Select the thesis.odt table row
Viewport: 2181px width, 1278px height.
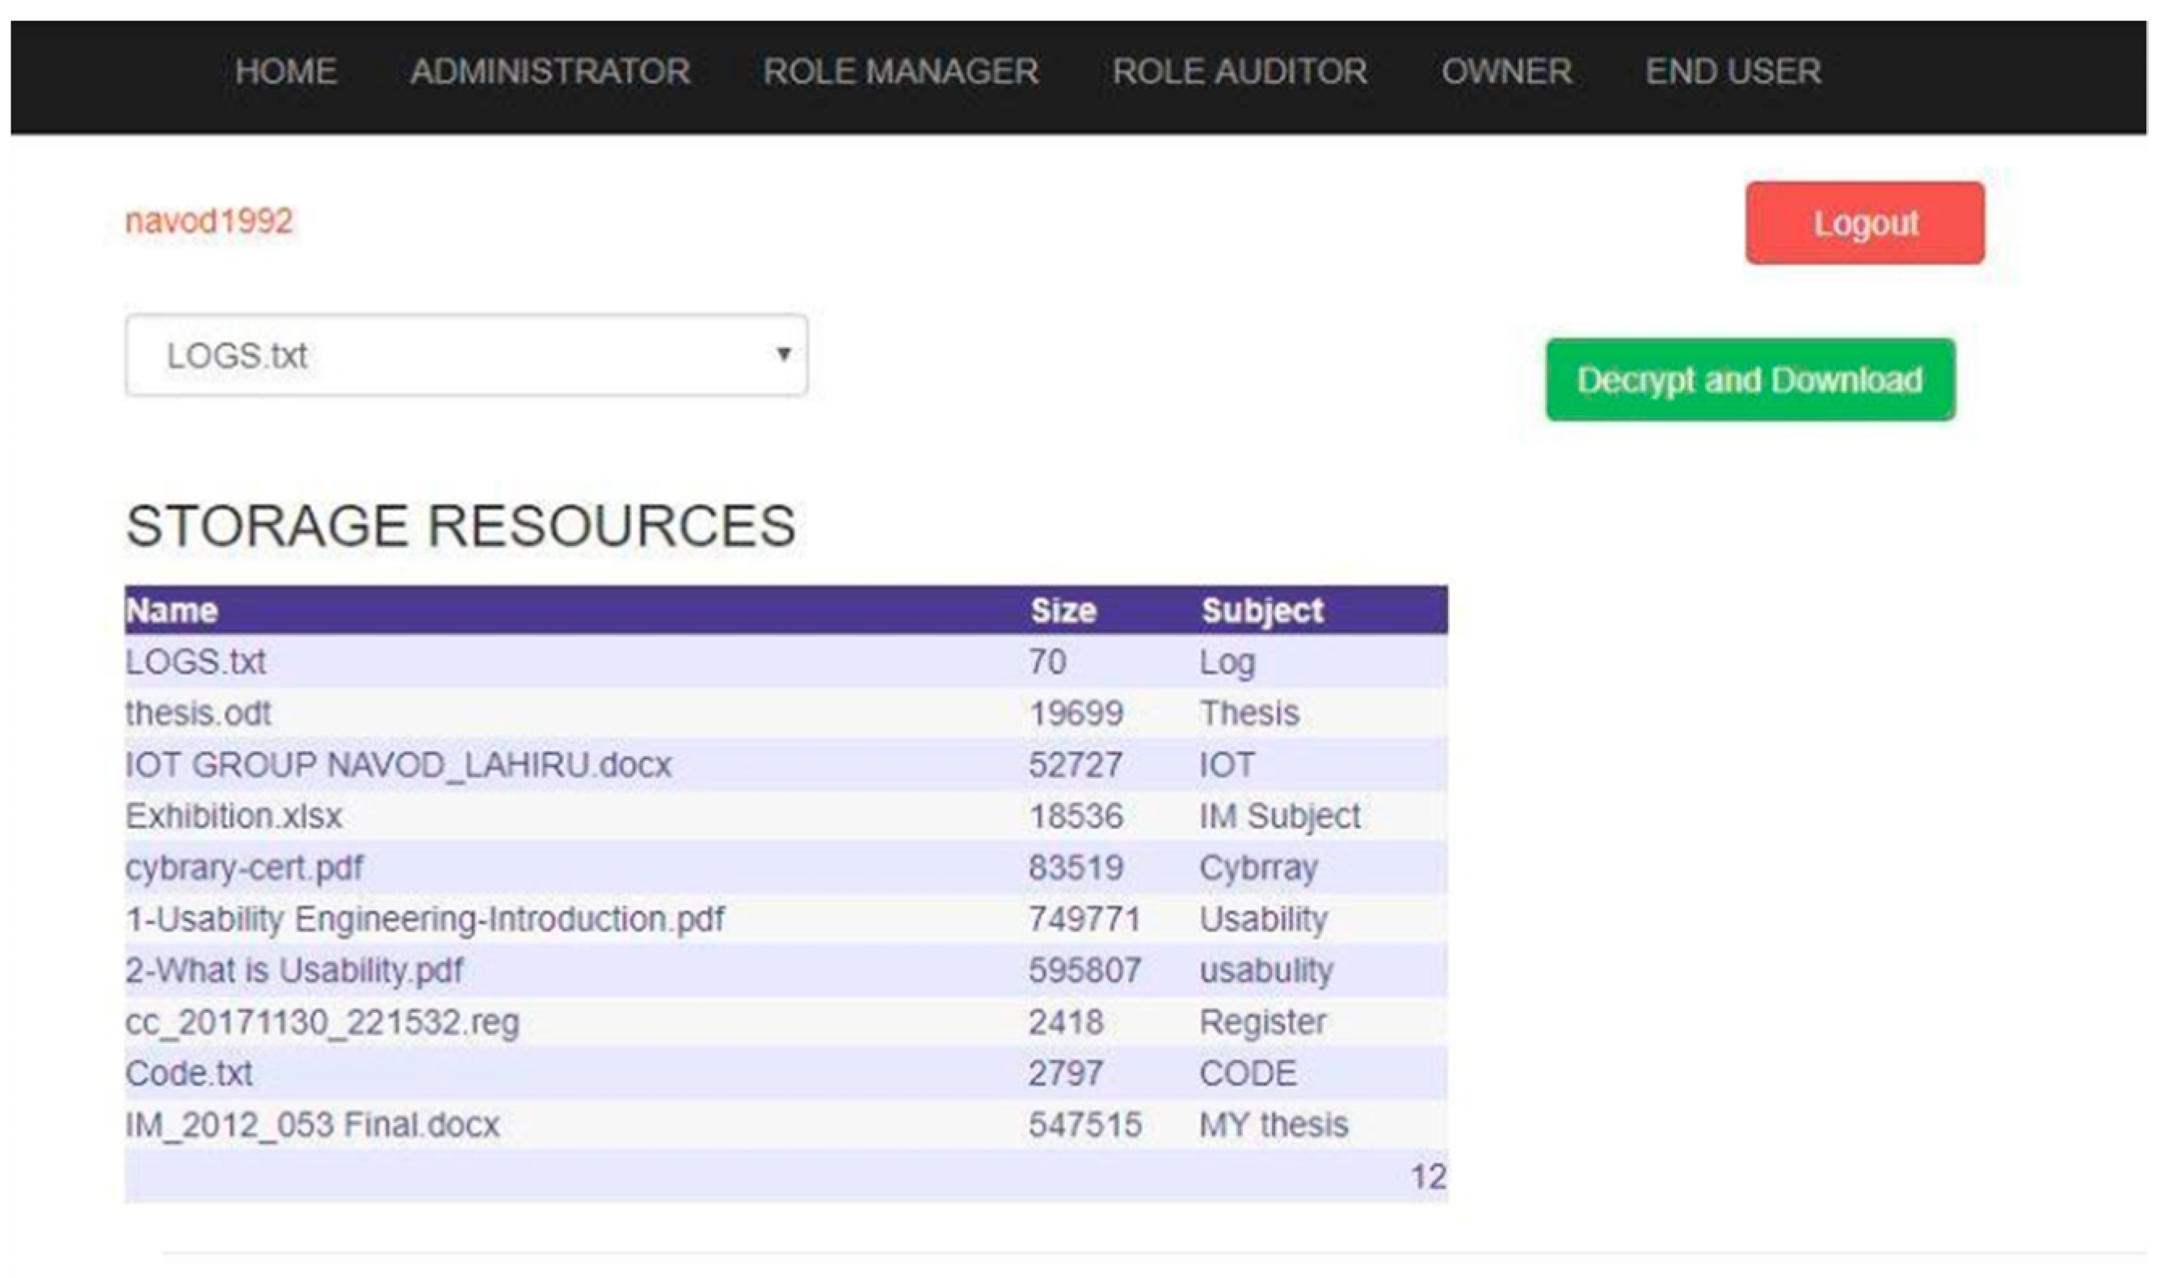tap(198, 714)
